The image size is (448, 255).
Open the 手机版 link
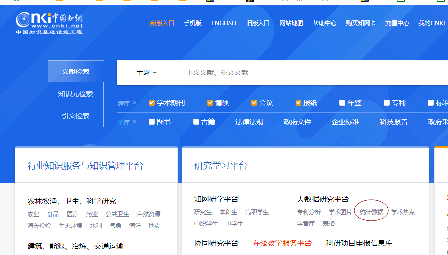(192, 23)
